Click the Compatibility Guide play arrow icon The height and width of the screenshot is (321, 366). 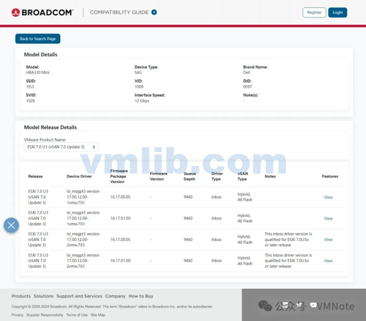pos(154,12)
